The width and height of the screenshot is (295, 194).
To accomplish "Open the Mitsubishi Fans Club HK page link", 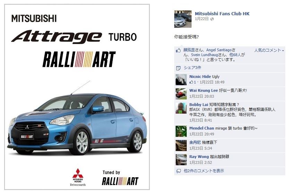I will tap(222, 14).
